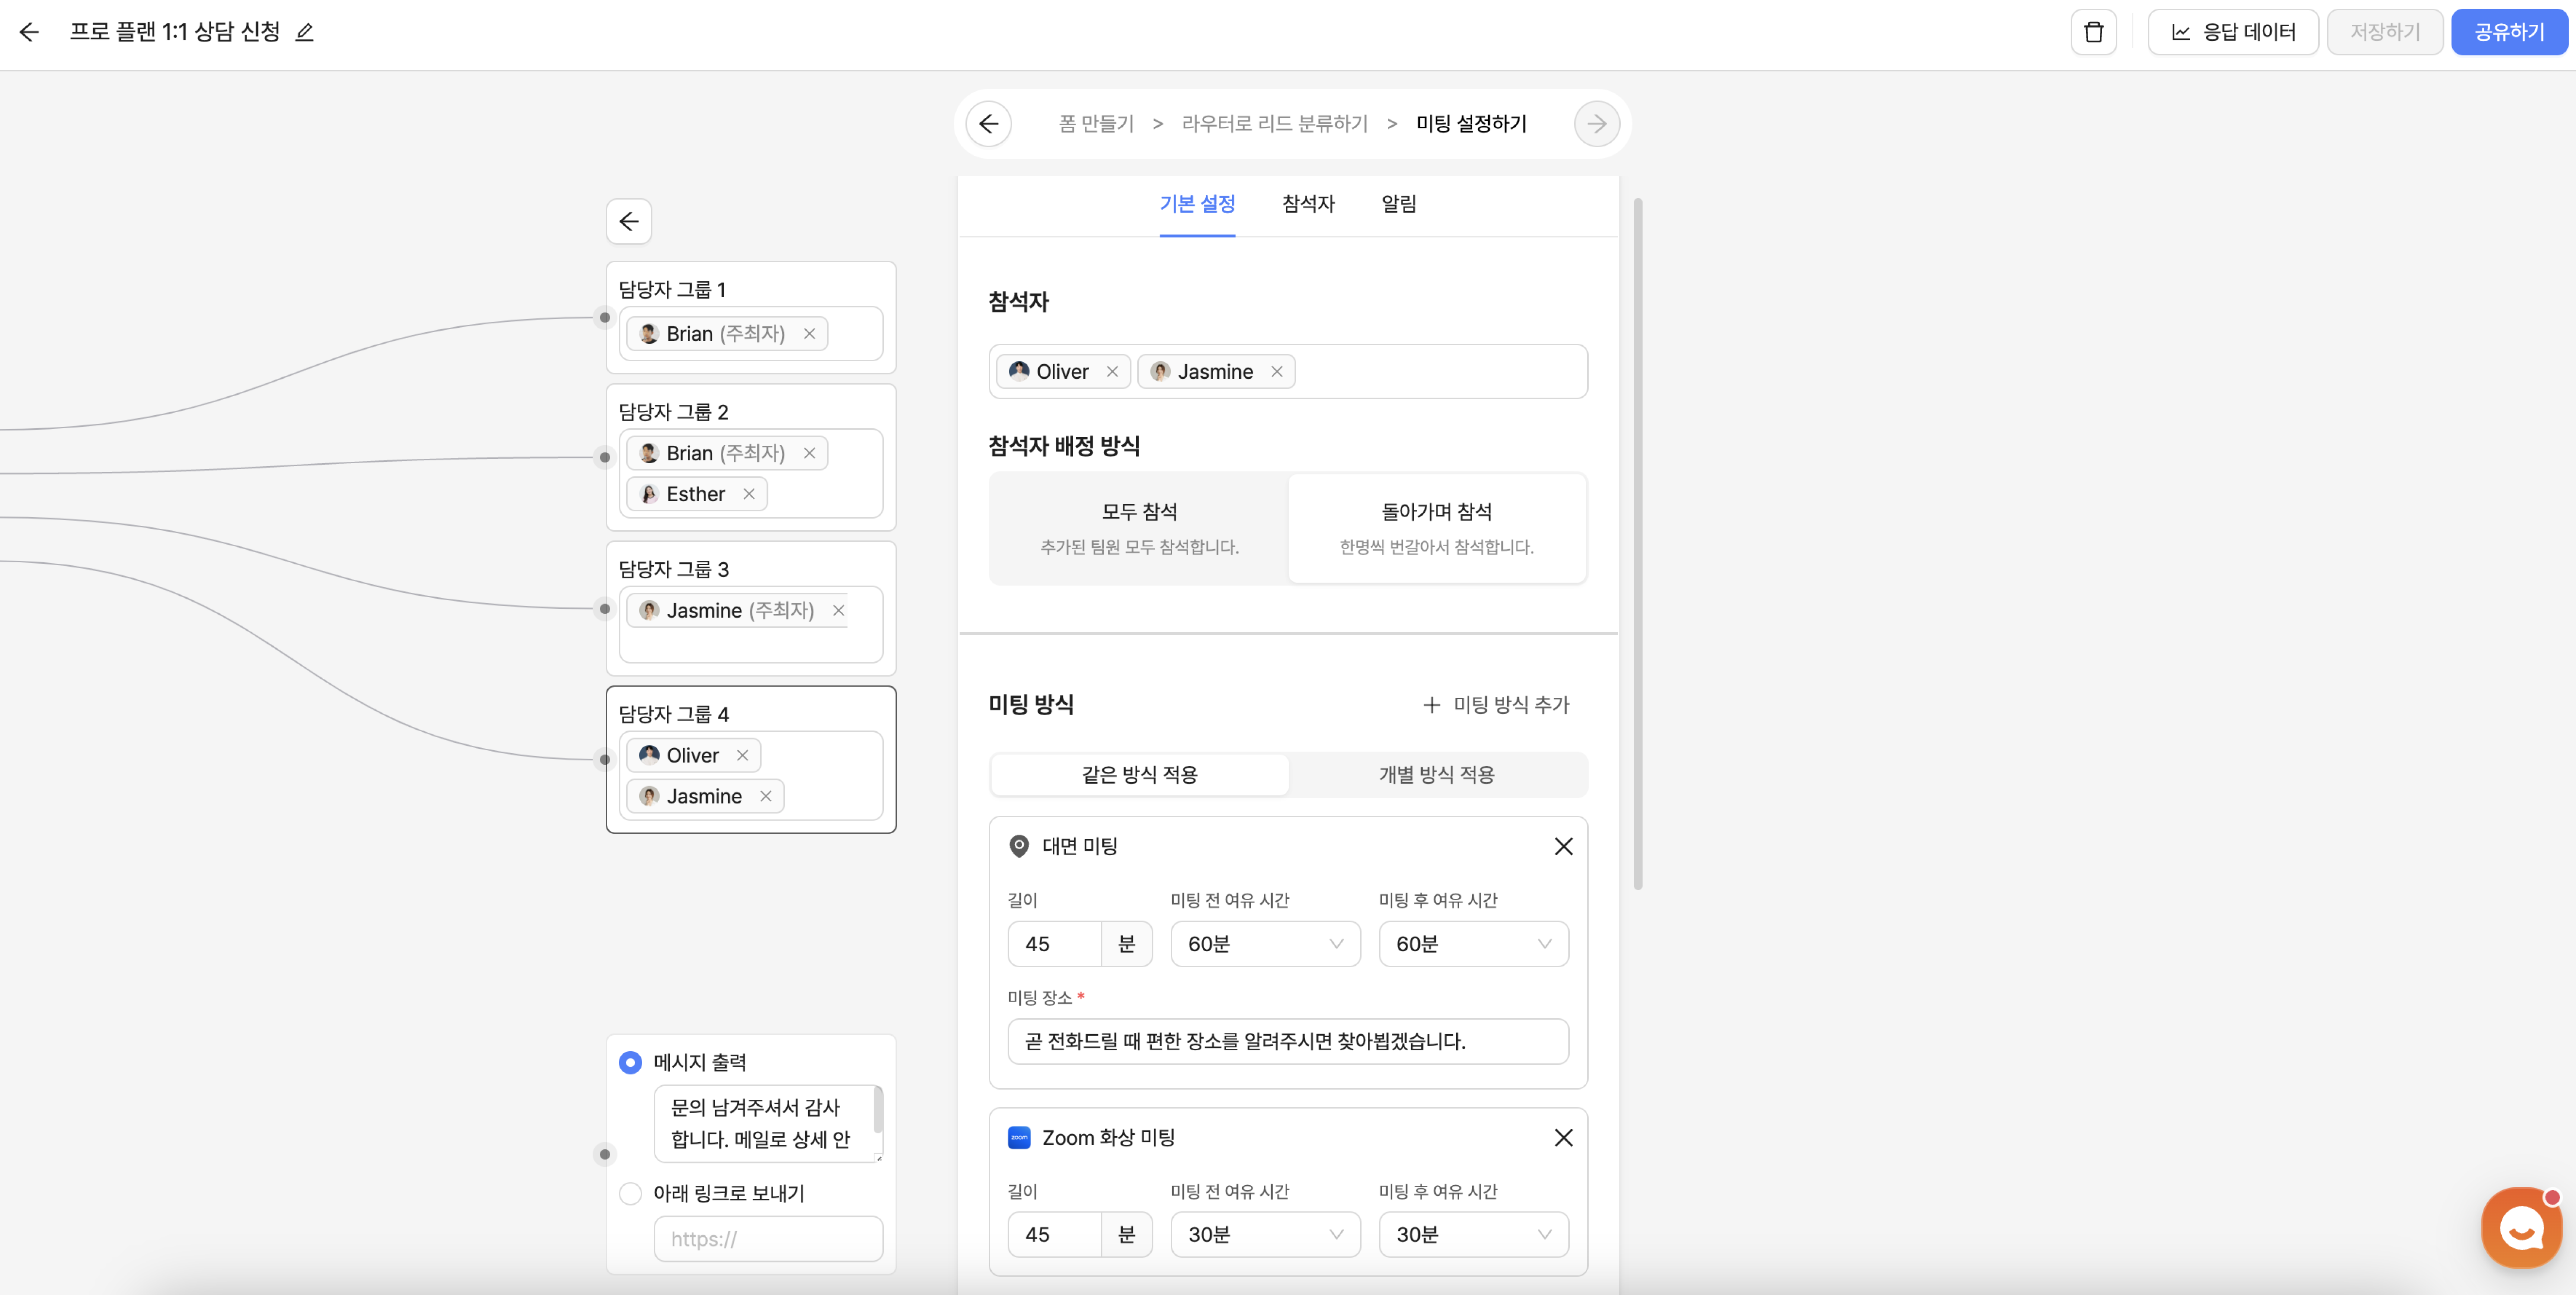This screenshot has width=2576, height=1295.
Task: Click the pencil icon to edit form title
Action: 305,32
